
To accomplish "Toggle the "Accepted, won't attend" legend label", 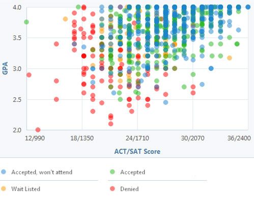I will point(42,172).
